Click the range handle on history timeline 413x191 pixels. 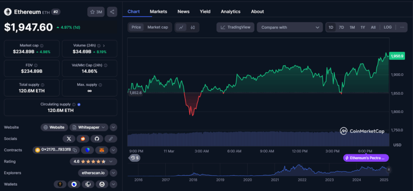(389, 170)
